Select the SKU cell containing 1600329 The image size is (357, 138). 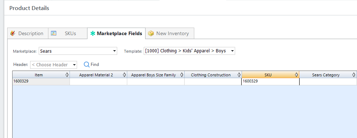[270, 81]
